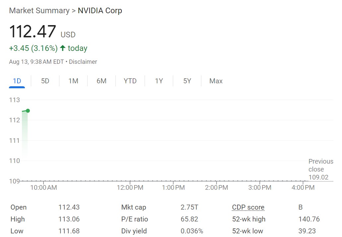The height and width of the screenshot is (237, 342).
Task: Switch to the 5Y chart view
Action: (x=187, y=81)
